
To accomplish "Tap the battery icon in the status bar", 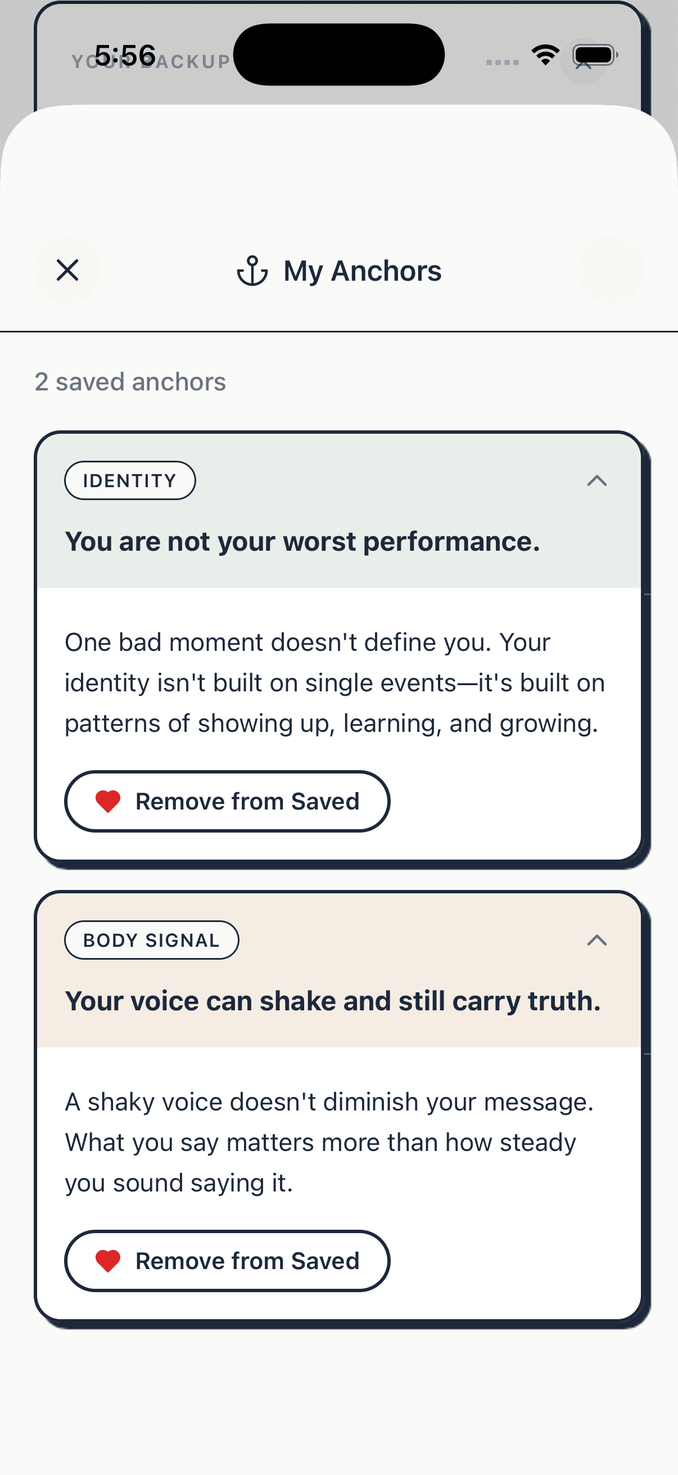I will (x=593, y=56).
